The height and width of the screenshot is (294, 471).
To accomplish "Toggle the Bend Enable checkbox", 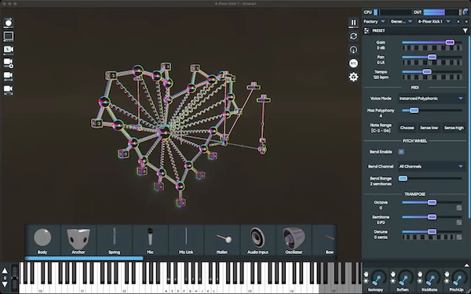I will pyautogui.click(x=401, y=152).
